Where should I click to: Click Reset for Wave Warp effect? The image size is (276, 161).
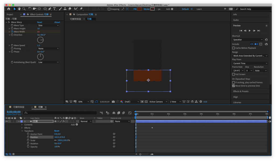coord(40,22)
